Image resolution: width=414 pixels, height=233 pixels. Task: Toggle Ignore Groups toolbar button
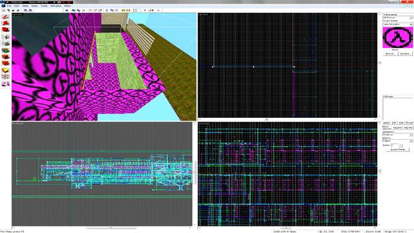(x=83, y=10)
